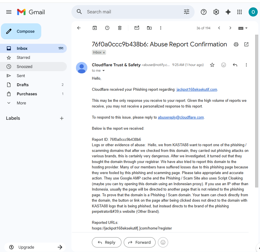
Task: Go to newer email arrow
Action: (219, 28)
